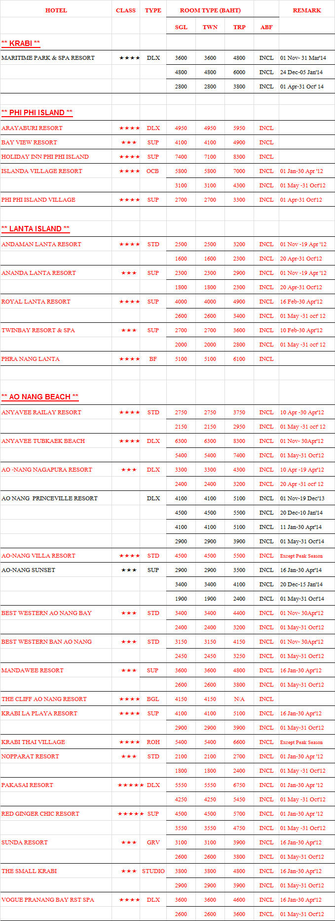Select the SGL sub-header
Image resolution: width=335 pixels, height=921 pixels.
181,27
